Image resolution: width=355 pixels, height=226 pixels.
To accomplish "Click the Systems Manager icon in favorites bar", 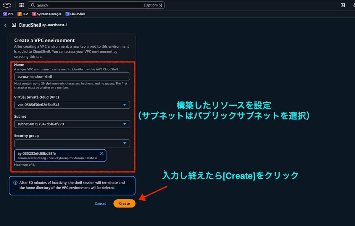I will [x=34, y=14].
